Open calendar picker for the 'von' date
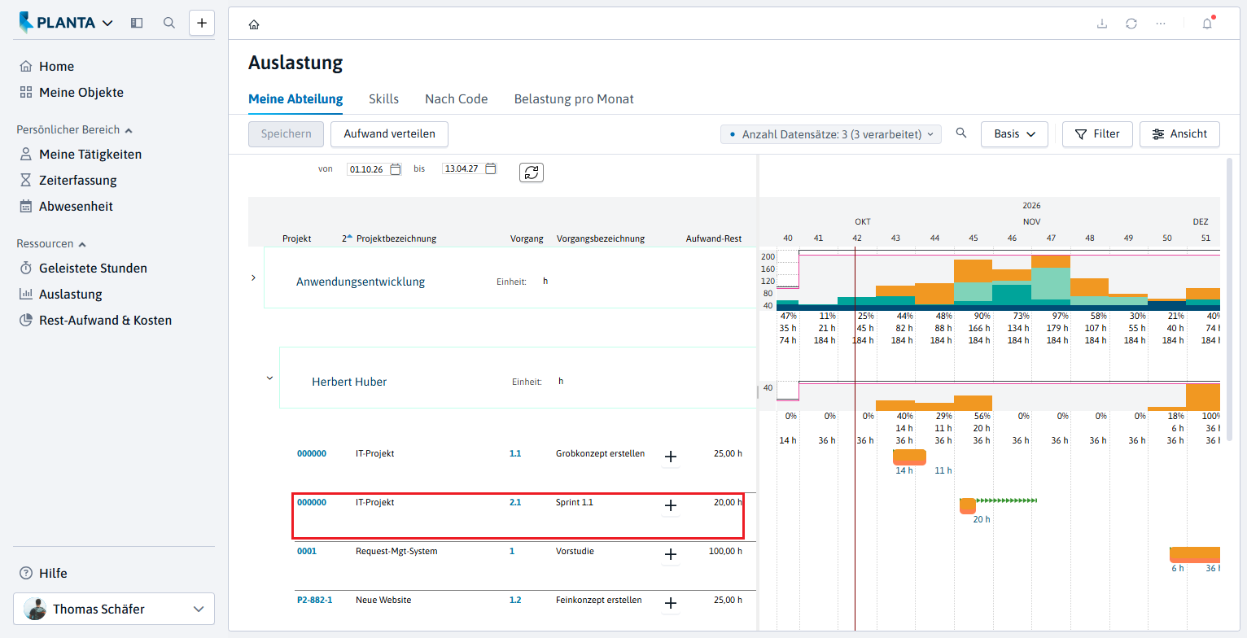This screenshot has height=638, width=1247. click(x=396, y=169)
